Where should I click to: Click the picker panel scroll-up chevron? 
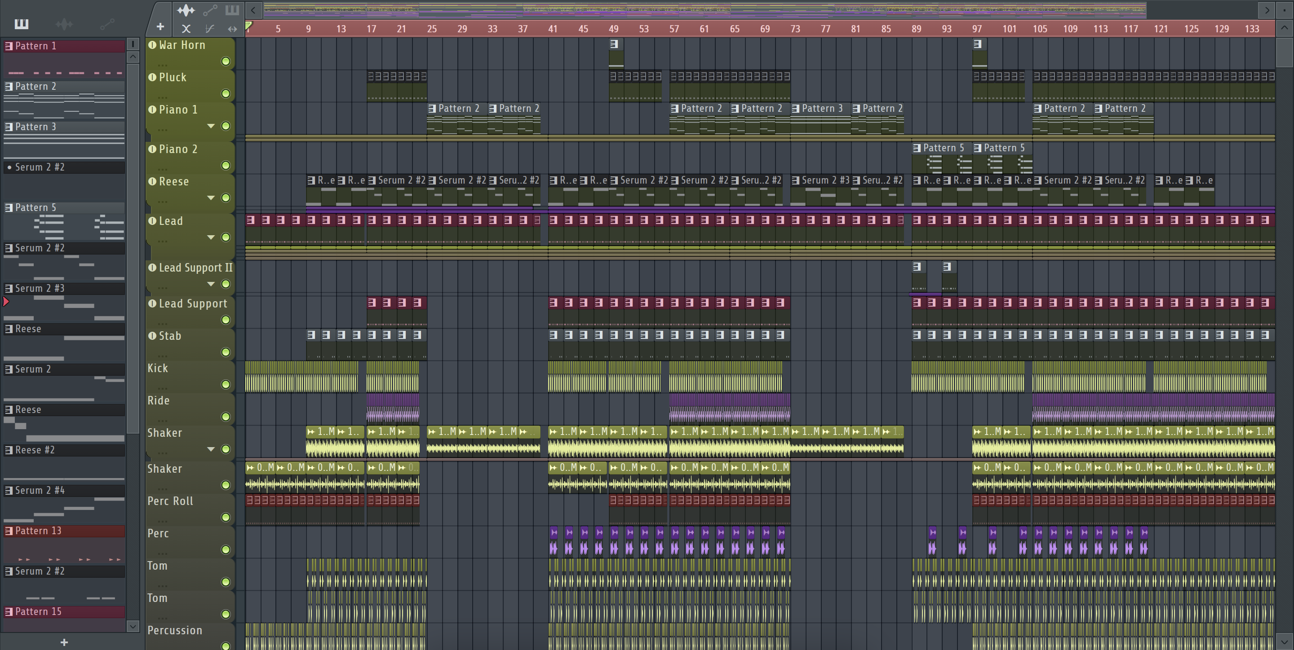pyautogui.click(x=133, y=57)
